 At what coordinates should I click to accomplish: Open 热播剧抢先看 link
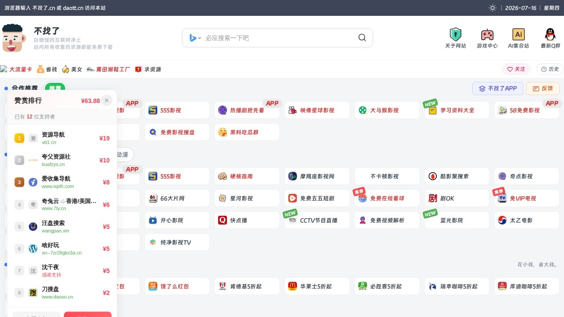point(247,110)
